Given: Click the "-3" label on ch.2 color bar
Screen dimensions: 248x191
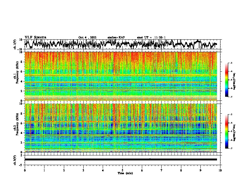Looking at the screenshot, I should (231, 114).
